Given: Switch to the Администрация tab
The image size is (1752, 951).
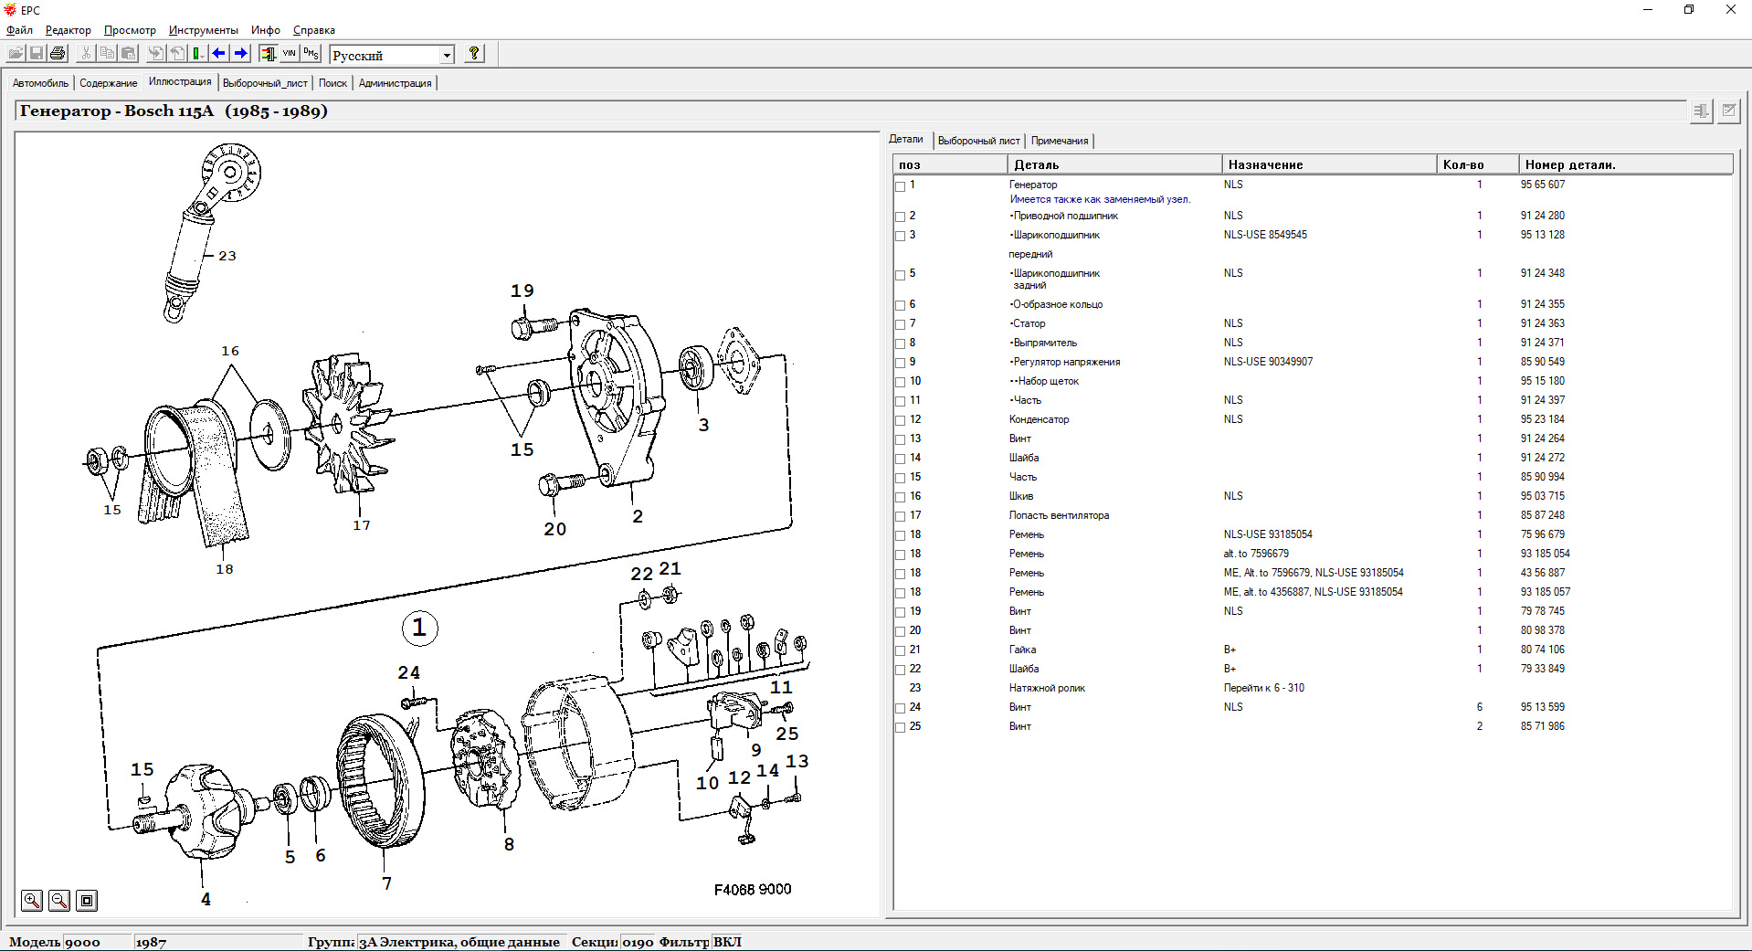Looking at the screenshot, I should coord(395,83).
